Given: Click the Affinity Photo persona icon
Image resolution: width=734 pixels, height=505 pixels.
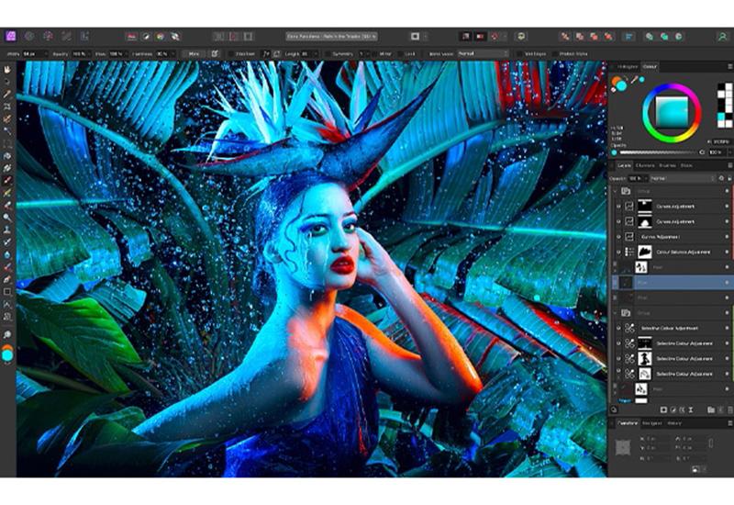Looking at the screenshot, I should (10, 36).
